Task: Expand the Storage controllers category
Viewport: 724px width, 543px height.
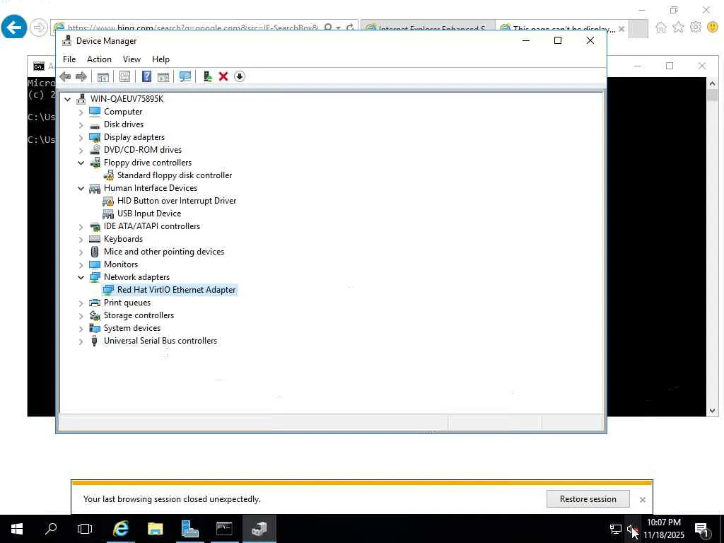Action: (x=81, y=316)
